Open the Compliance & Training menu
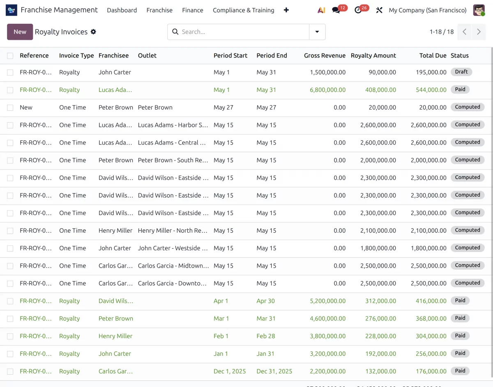The width and height of the screenshot is (493, 387). (x=243, y=10)
